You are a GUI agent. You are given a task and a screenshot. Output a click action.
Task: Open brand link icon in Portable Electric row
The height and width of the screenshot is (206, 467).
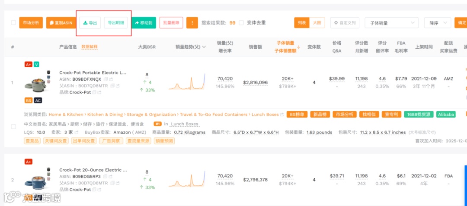click(99, 92)
